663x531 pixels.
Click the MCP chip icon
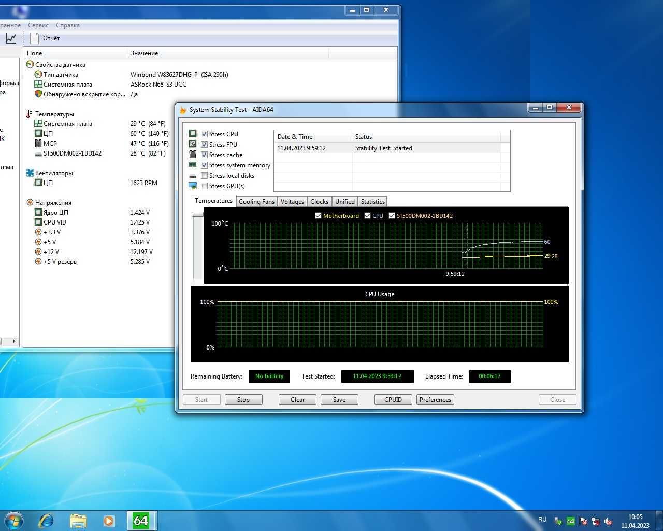[38, 144]
